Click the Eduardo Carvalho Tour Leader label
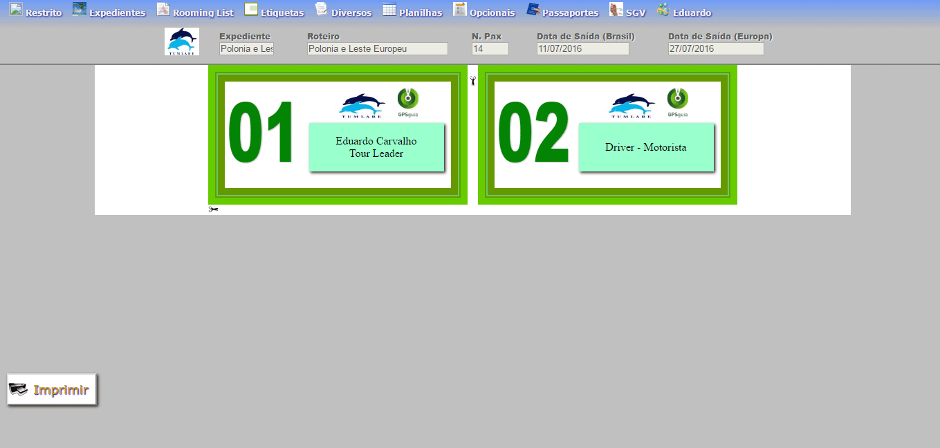The height and width of the screenshot is (448, 940). click(x=376, y=147)
